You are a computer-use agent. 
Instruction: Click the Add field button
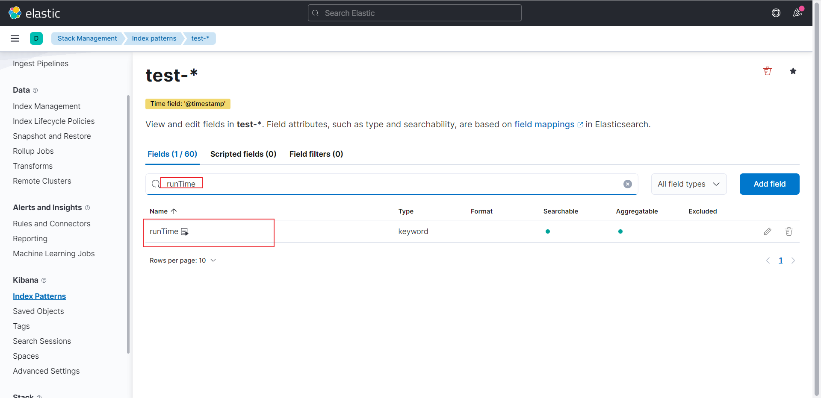tap(770, 184)
